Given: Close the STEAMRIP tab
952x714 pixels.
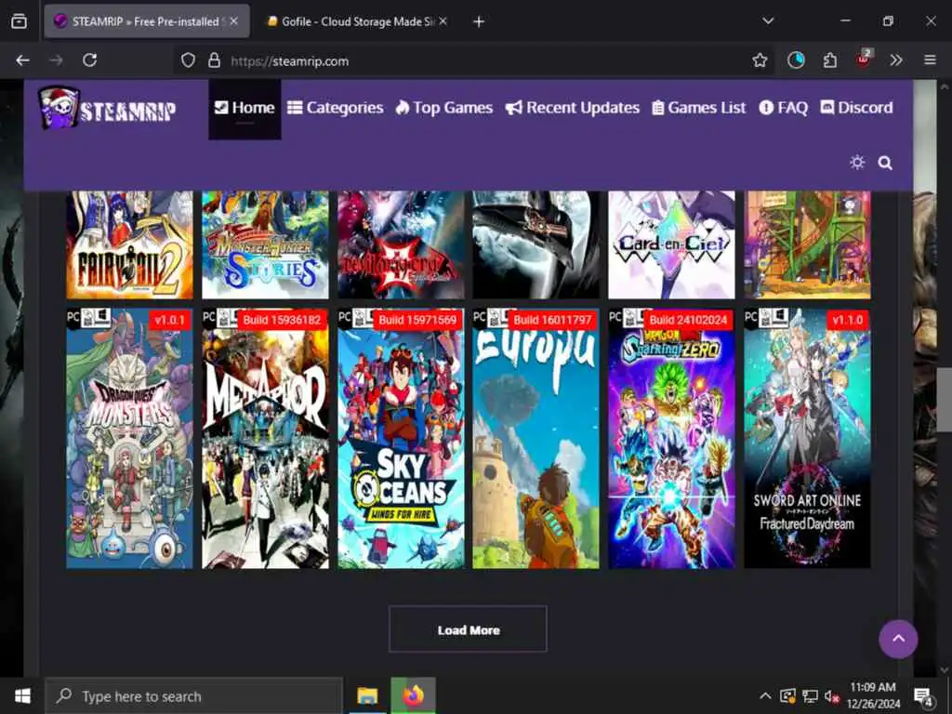Looking at the screenshot, I should click(233, 21).
